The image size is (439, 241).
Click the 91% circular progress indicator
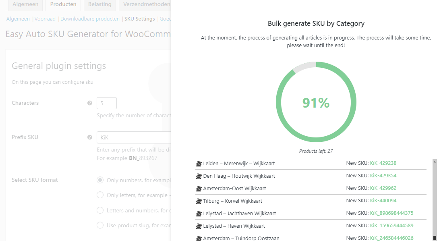316,102
